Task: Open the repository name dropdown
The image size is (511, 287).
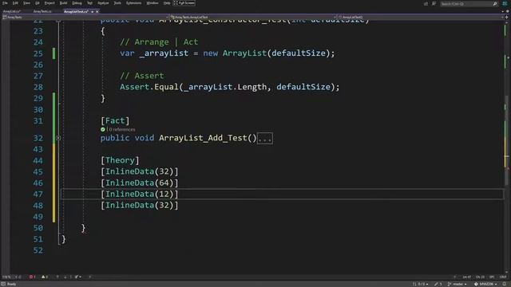Action: [485, 284]
